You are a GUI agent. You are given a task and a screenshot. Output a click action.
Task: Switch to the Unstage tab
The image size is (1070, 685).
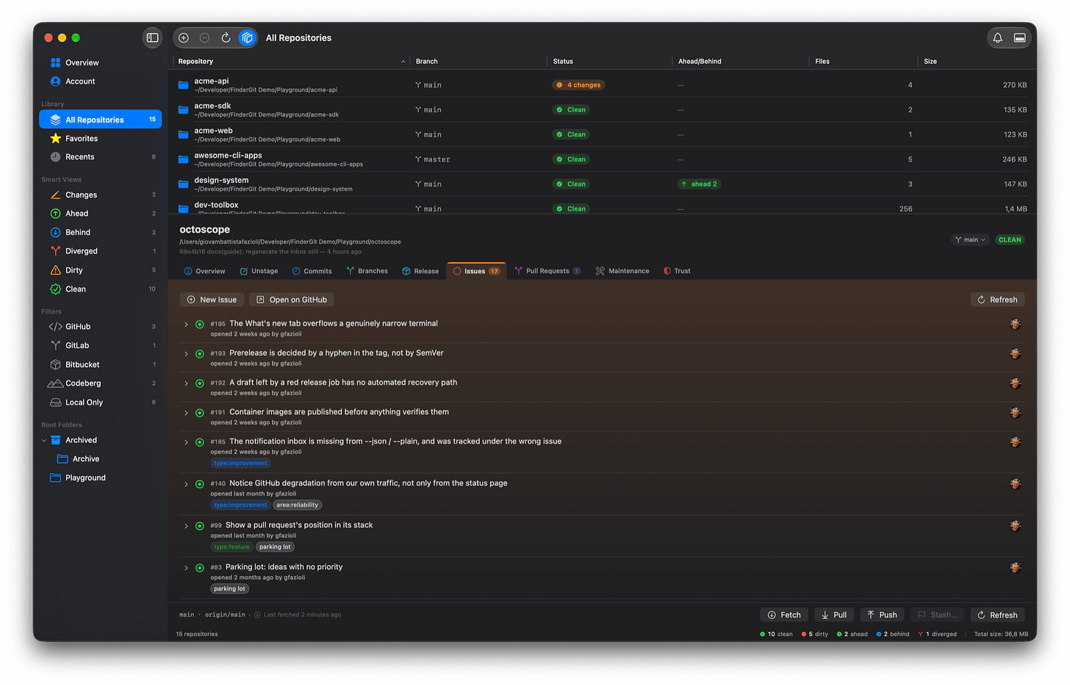tap(259, 271)
